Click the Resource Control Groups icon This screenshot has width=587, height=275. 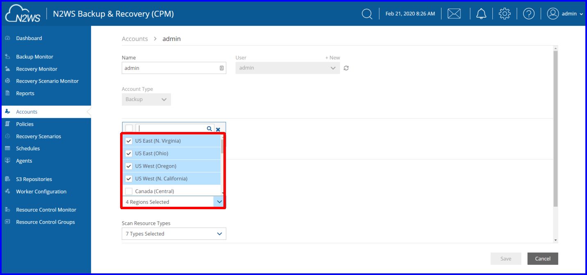click(x=7, y=222)
